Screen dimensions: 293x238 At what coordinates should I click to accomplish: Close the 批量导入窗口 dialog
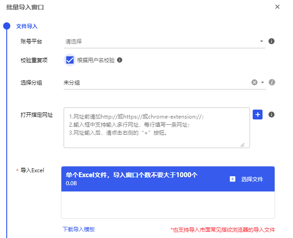pyautogui.click(x=277, y=7)
